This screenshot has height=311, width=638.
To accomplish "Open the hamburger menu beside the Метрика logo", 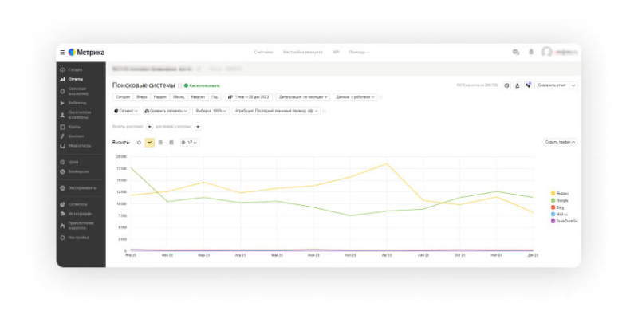I will click(62, 53).
